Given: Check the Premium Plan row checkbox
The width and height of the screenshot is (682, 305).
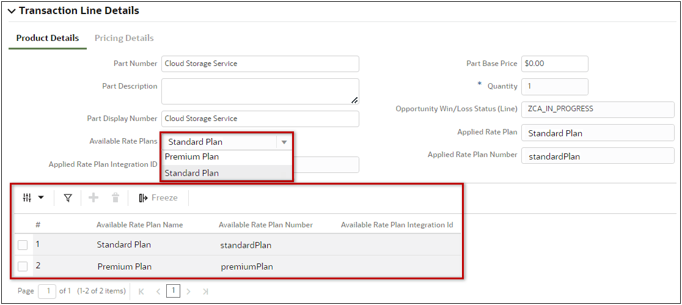Looking at the screenshot, I should coord(23,266).
